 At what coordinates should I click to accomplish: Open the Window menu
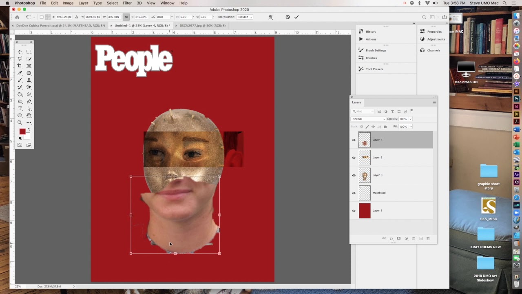click(x=167, y=3)
